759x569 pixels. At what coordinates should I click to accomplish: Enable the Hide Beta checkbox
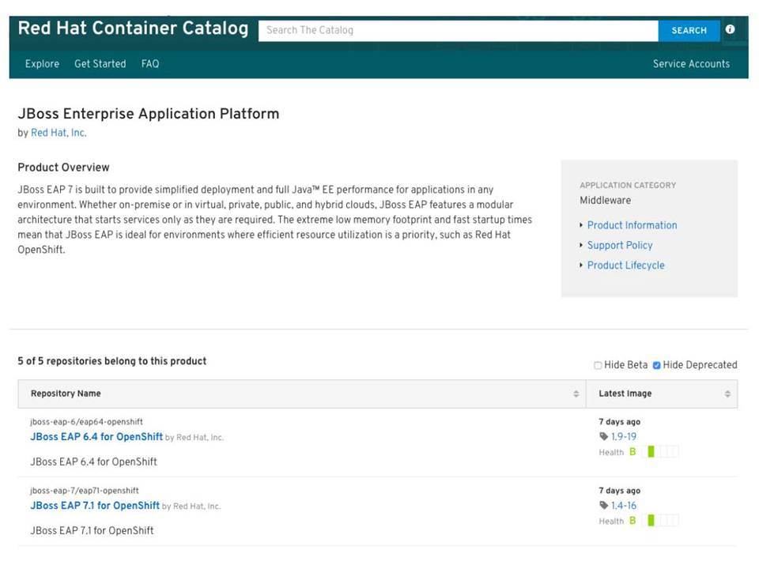click(598, 365)
